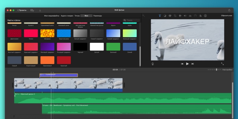Viewport: 238px width, 119px height.
Task: Click the share/export icon in title bar
Action: [x=229, y=10]
